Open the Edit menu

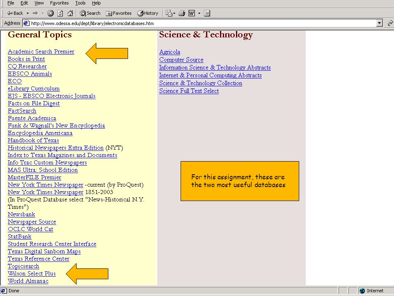[x=24, y=3]
